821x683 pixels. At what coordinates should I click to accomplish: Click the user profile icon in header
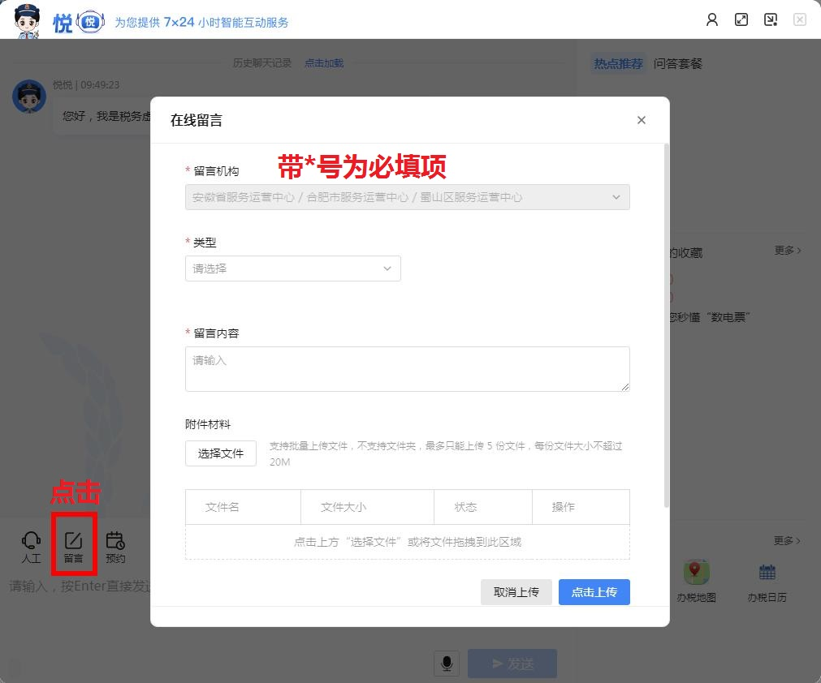click(711, 19)
